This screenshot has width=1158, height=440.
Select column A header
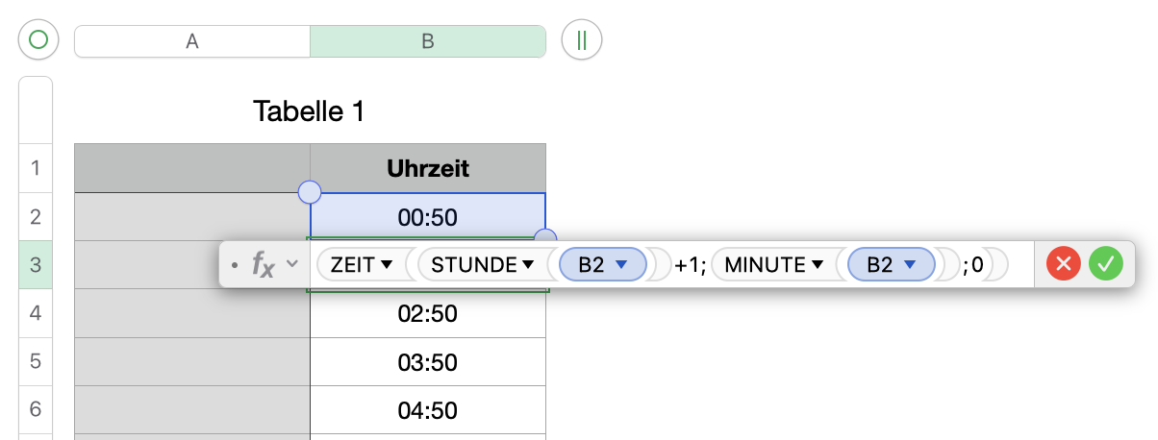point(192,41)
